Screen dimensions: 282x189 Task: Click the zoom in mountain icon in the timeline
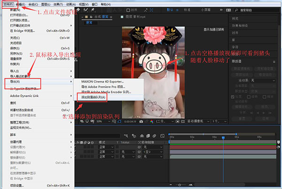point(191,185)
